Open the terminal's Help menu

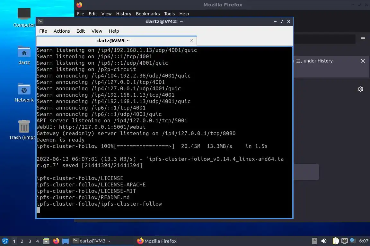pyautogui.click(x=114, y=31)
